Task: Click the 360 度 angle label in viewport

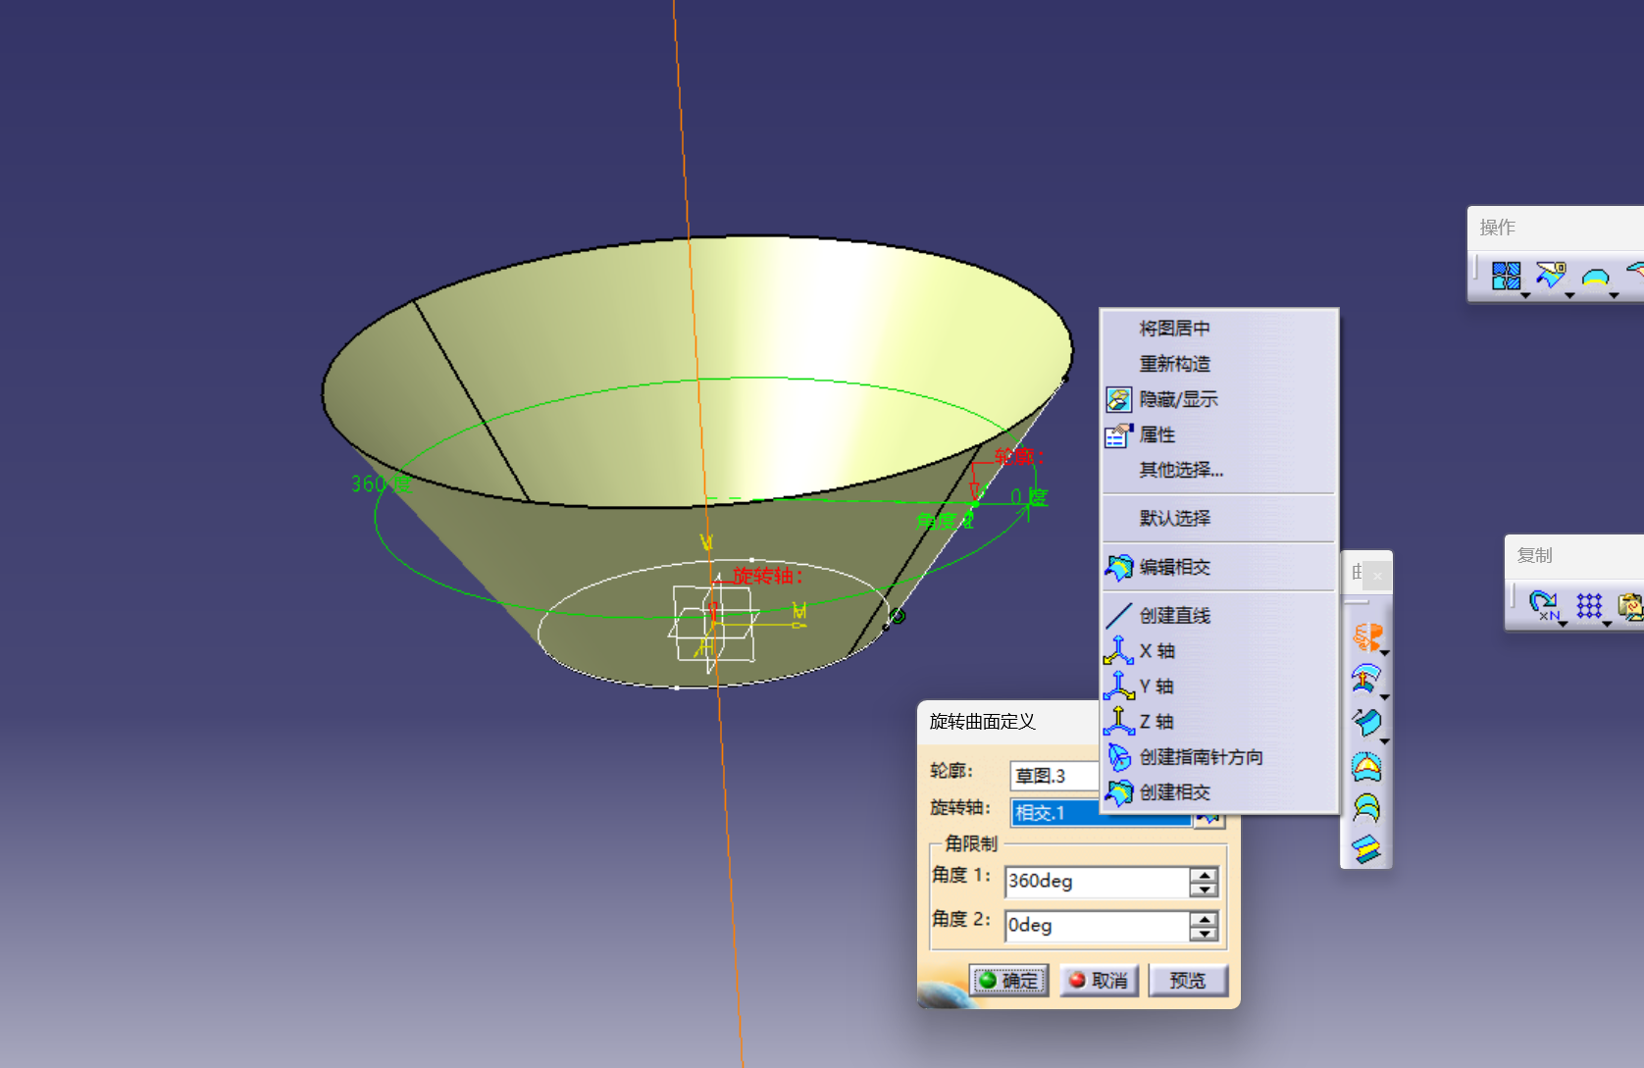Action: (382, 484)
